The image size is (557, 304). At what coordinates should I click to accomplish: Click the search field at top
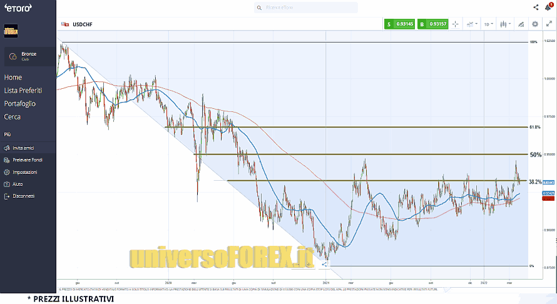tap(307, 8)
